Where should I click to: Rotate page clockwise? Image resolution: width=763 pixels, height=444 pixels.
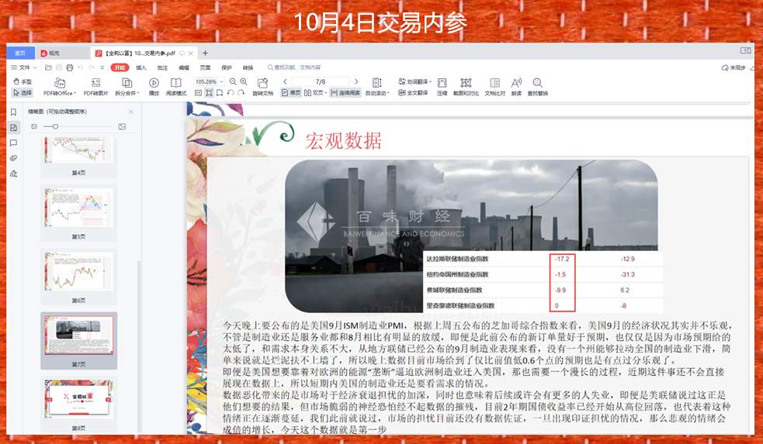[x=241, y=92]
